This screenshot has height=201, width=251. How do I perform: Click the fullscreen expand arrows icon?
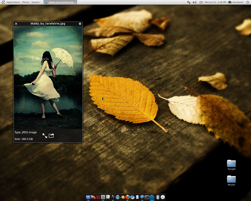pos(45,136)
